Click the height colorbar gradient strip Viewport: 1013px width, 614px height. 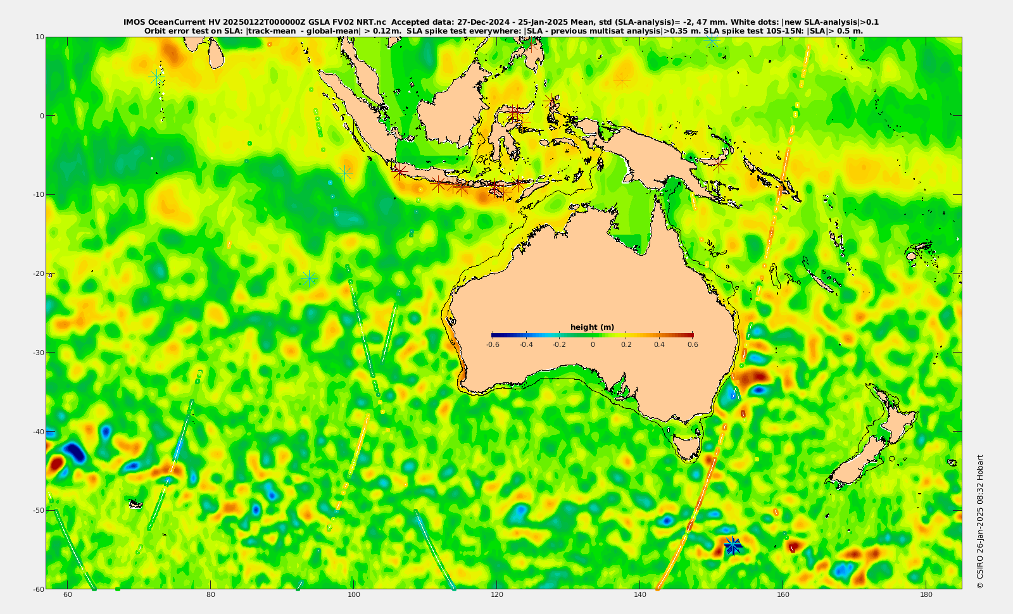click(x=593, y=335)
